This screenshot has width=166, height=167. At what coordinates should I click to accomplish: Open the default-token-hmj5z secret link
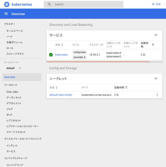click(x=61, y=95)
